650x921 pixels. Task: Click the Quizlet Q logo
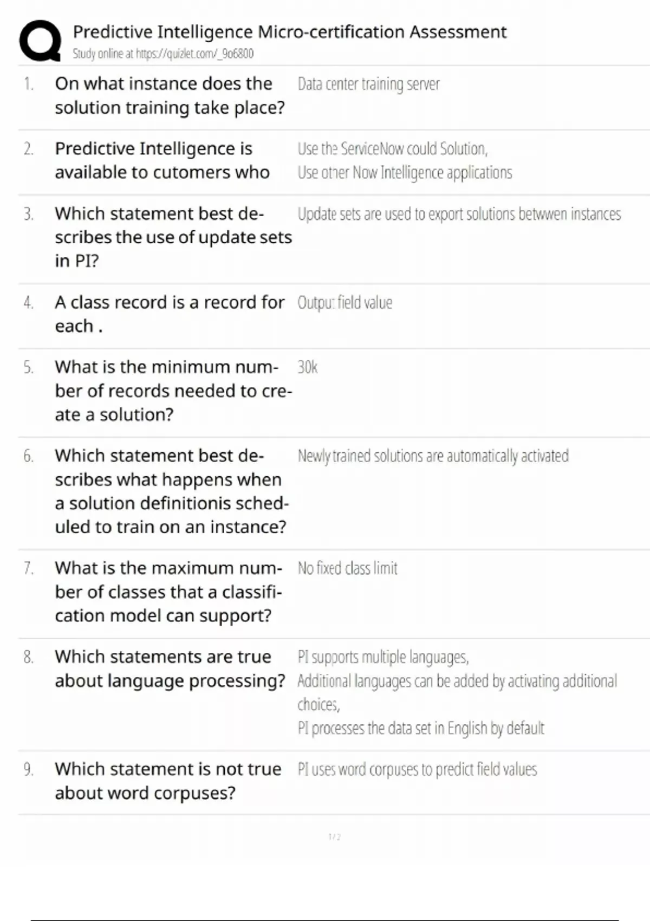[40, 41]
